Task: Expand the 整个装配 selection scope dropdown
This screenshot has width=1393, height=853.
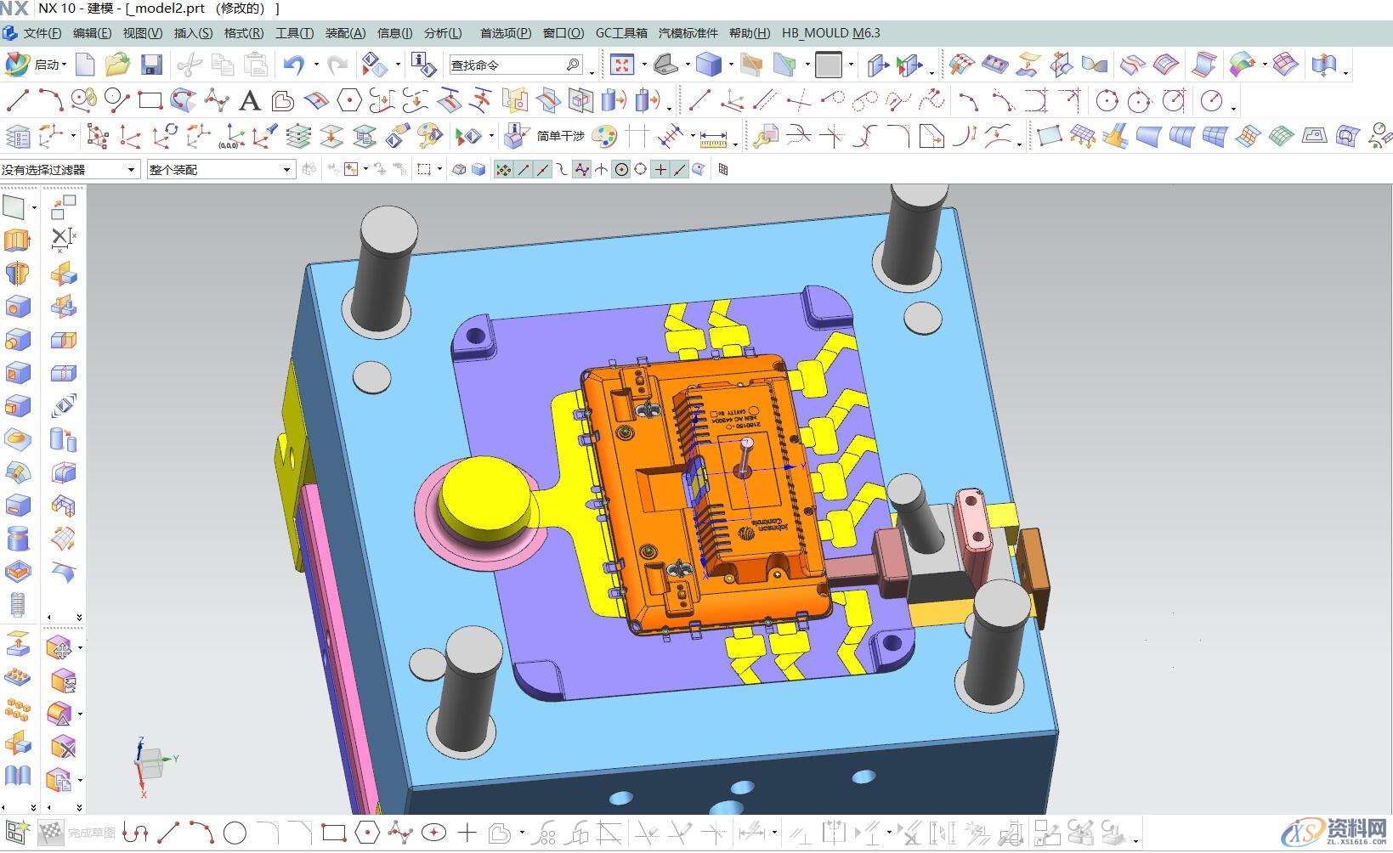Action: [x=220, y=170]
